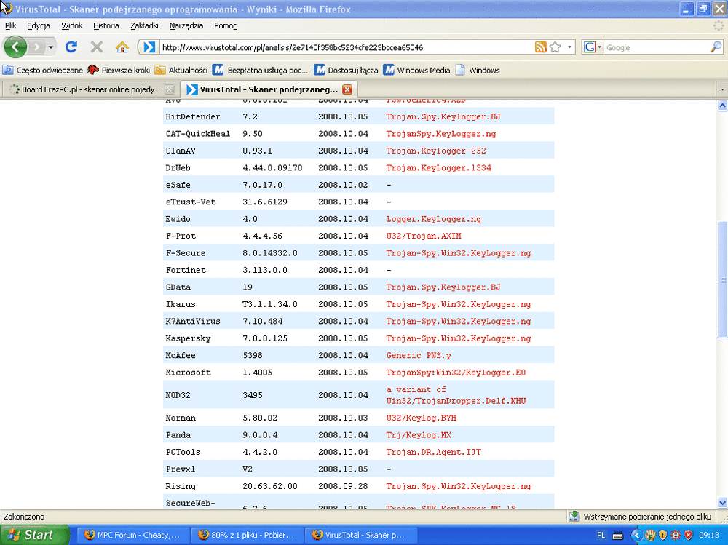Screen dimensions: 728x545
Task: Open the Aktualności feed bookmark
Action: (181, 70)
